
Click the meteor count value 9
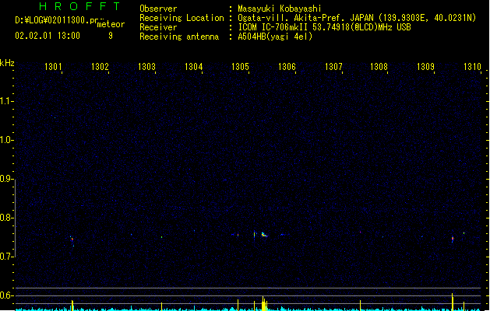point(111,36)
